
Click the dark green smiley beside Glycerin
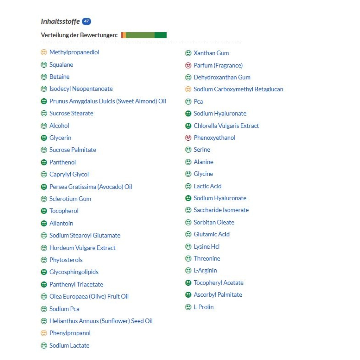click(44, 138)
